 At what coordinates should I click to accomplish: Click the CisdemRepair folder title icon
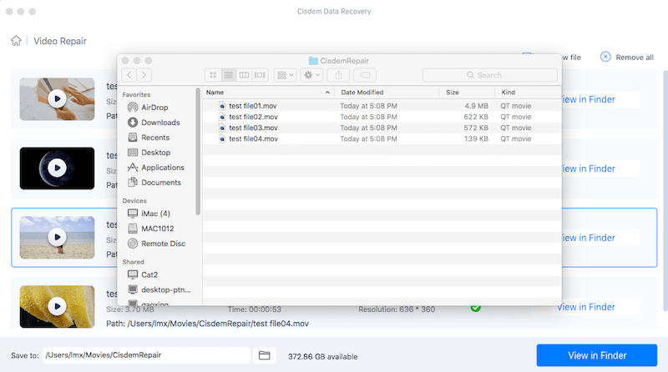[314, 61]
